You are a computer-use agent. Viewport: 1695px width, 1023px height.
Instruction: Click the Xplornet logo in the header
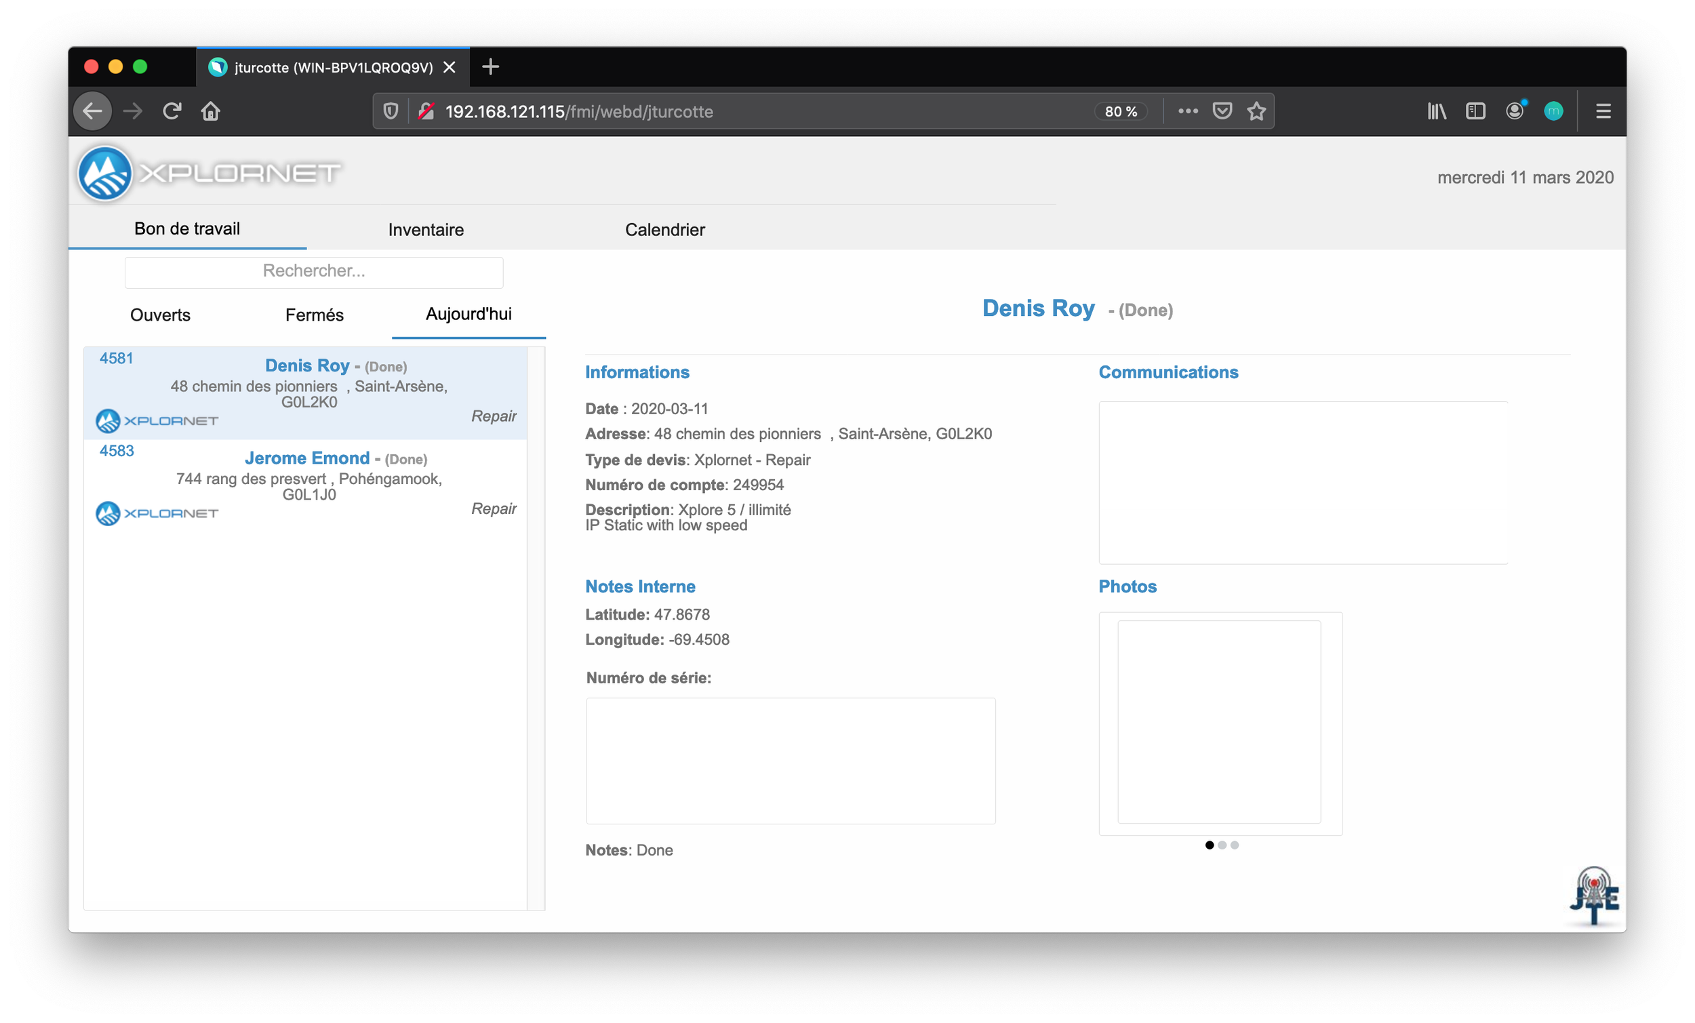click(x=209, y=173)
